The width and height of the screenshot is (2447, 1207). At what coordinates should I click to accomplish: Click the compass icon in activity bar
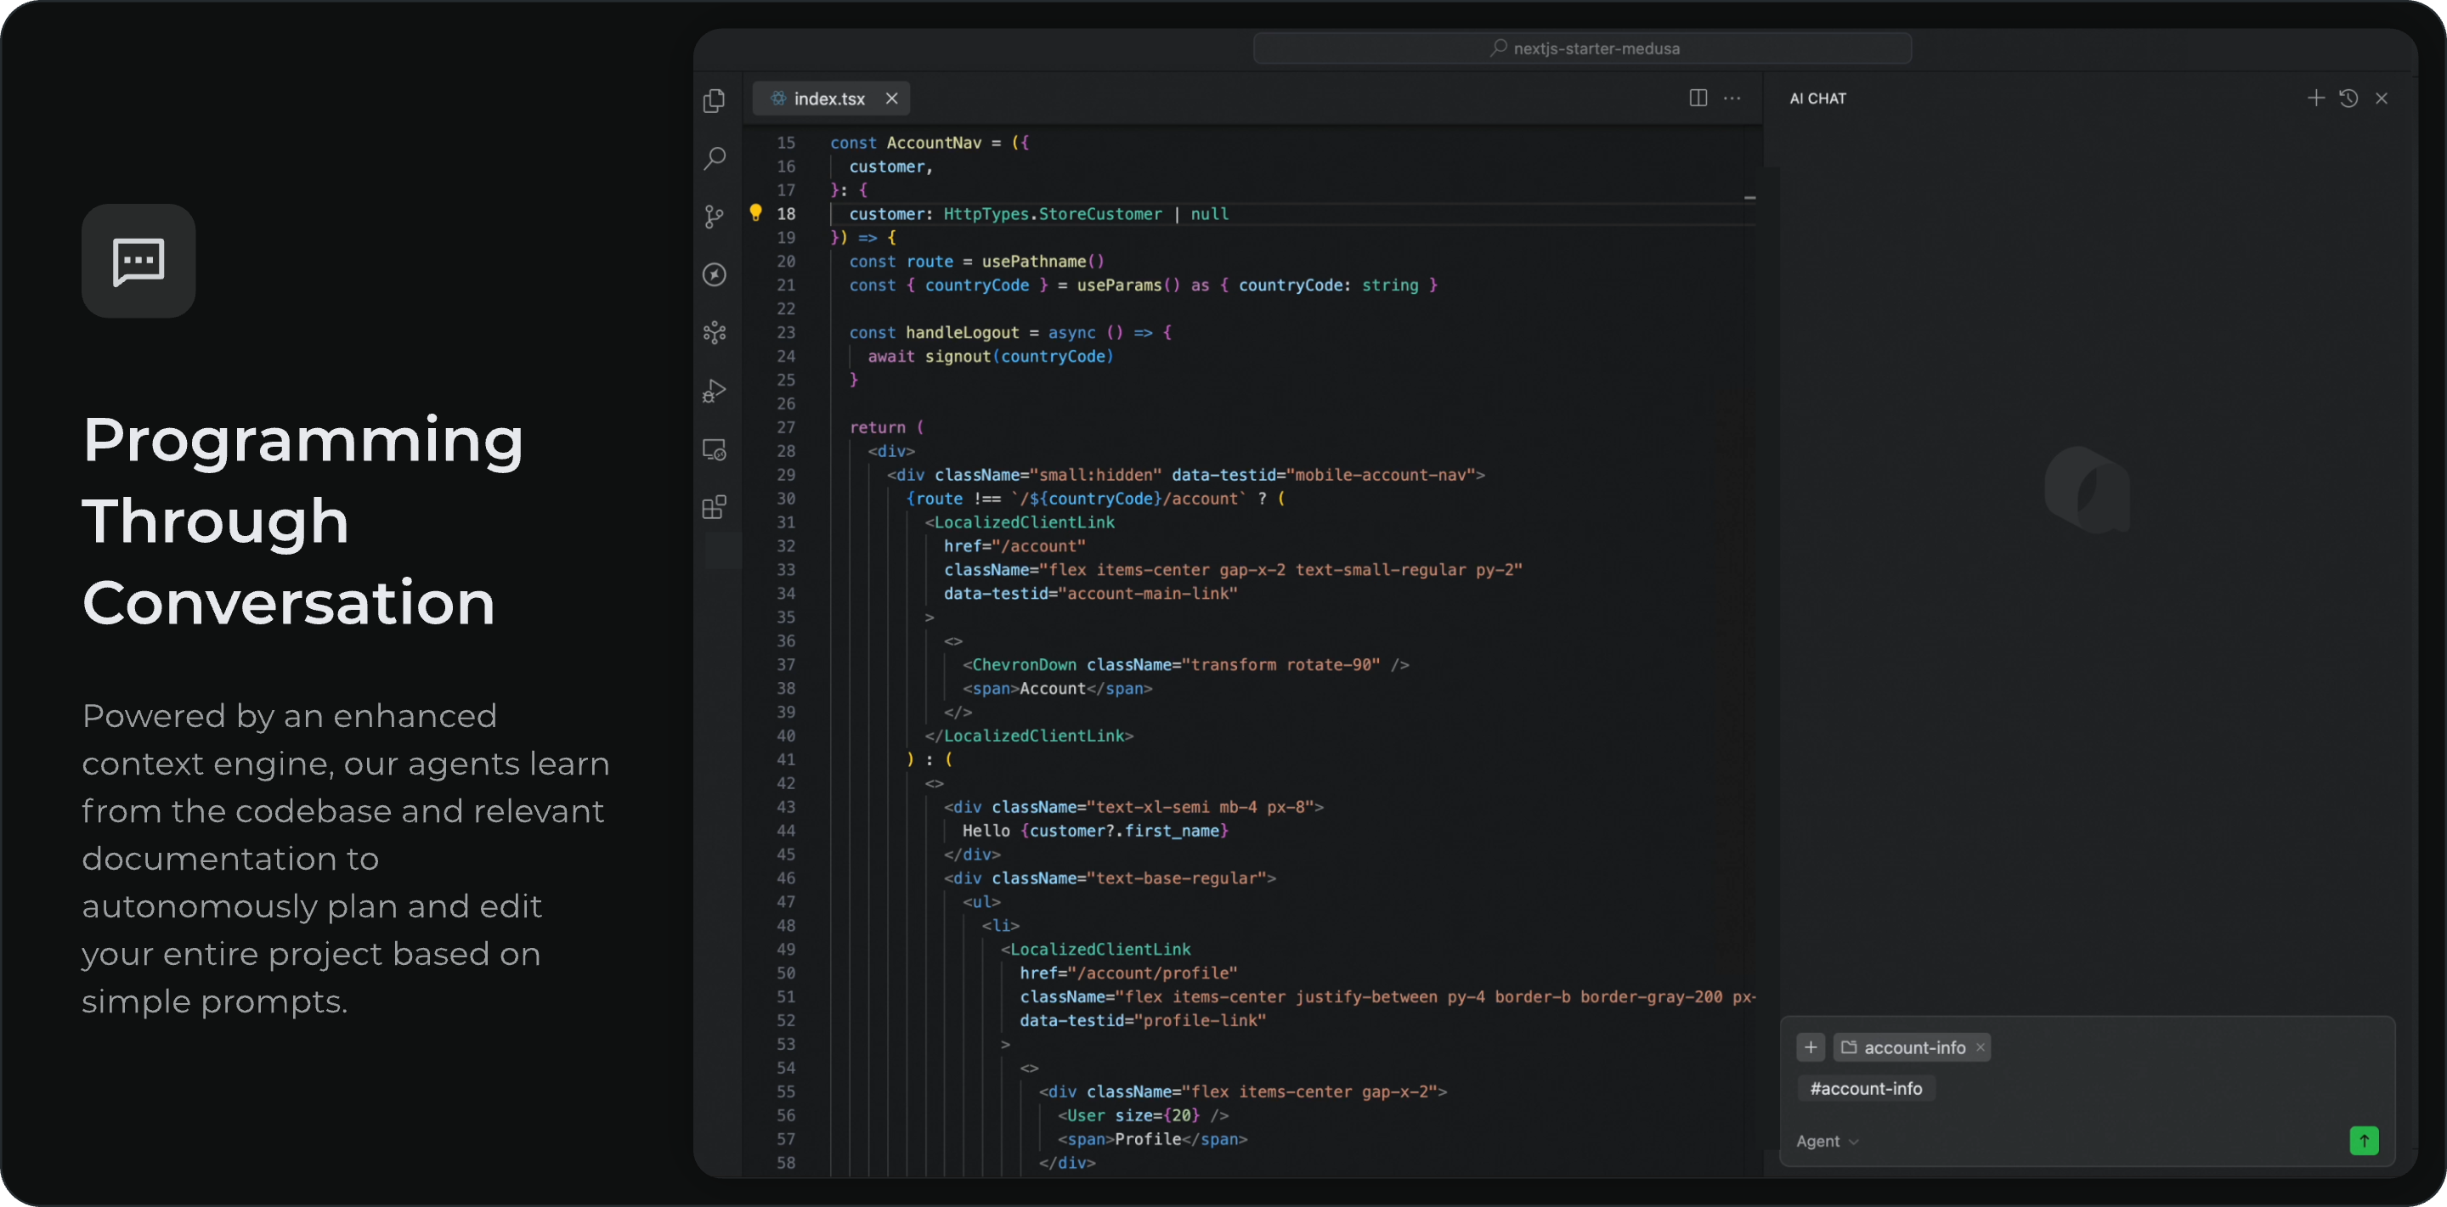715,274
